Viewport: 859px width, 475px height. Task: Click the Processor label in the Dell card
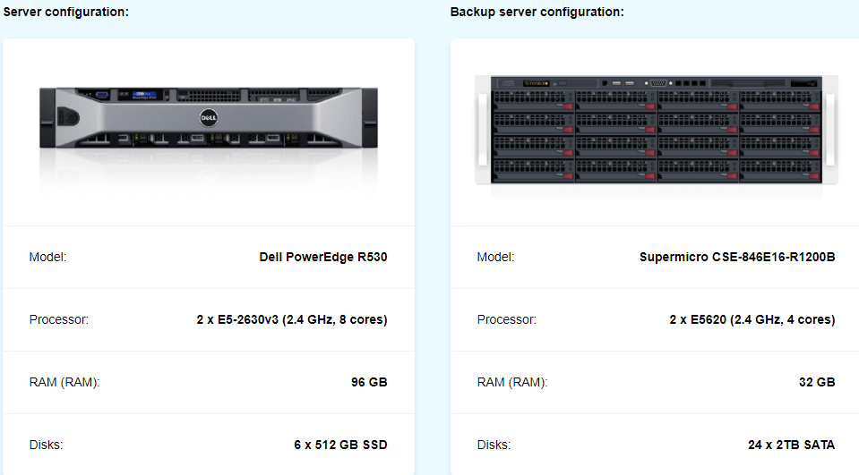point(59,319)
